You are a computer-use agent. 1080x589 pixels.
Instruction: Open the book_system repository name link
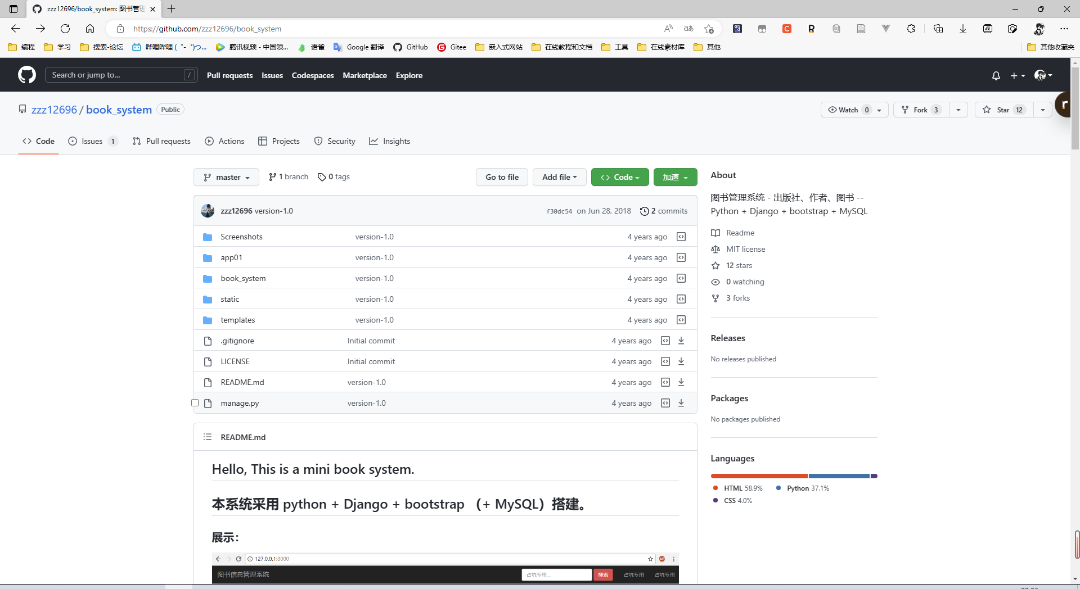[119, 110]
